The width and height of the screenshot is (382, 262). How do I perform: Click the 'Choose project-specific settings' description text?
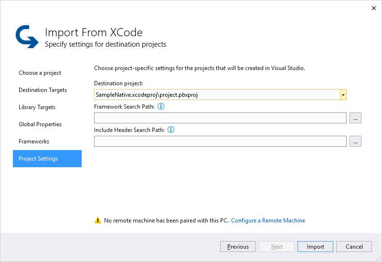[200, 68]
